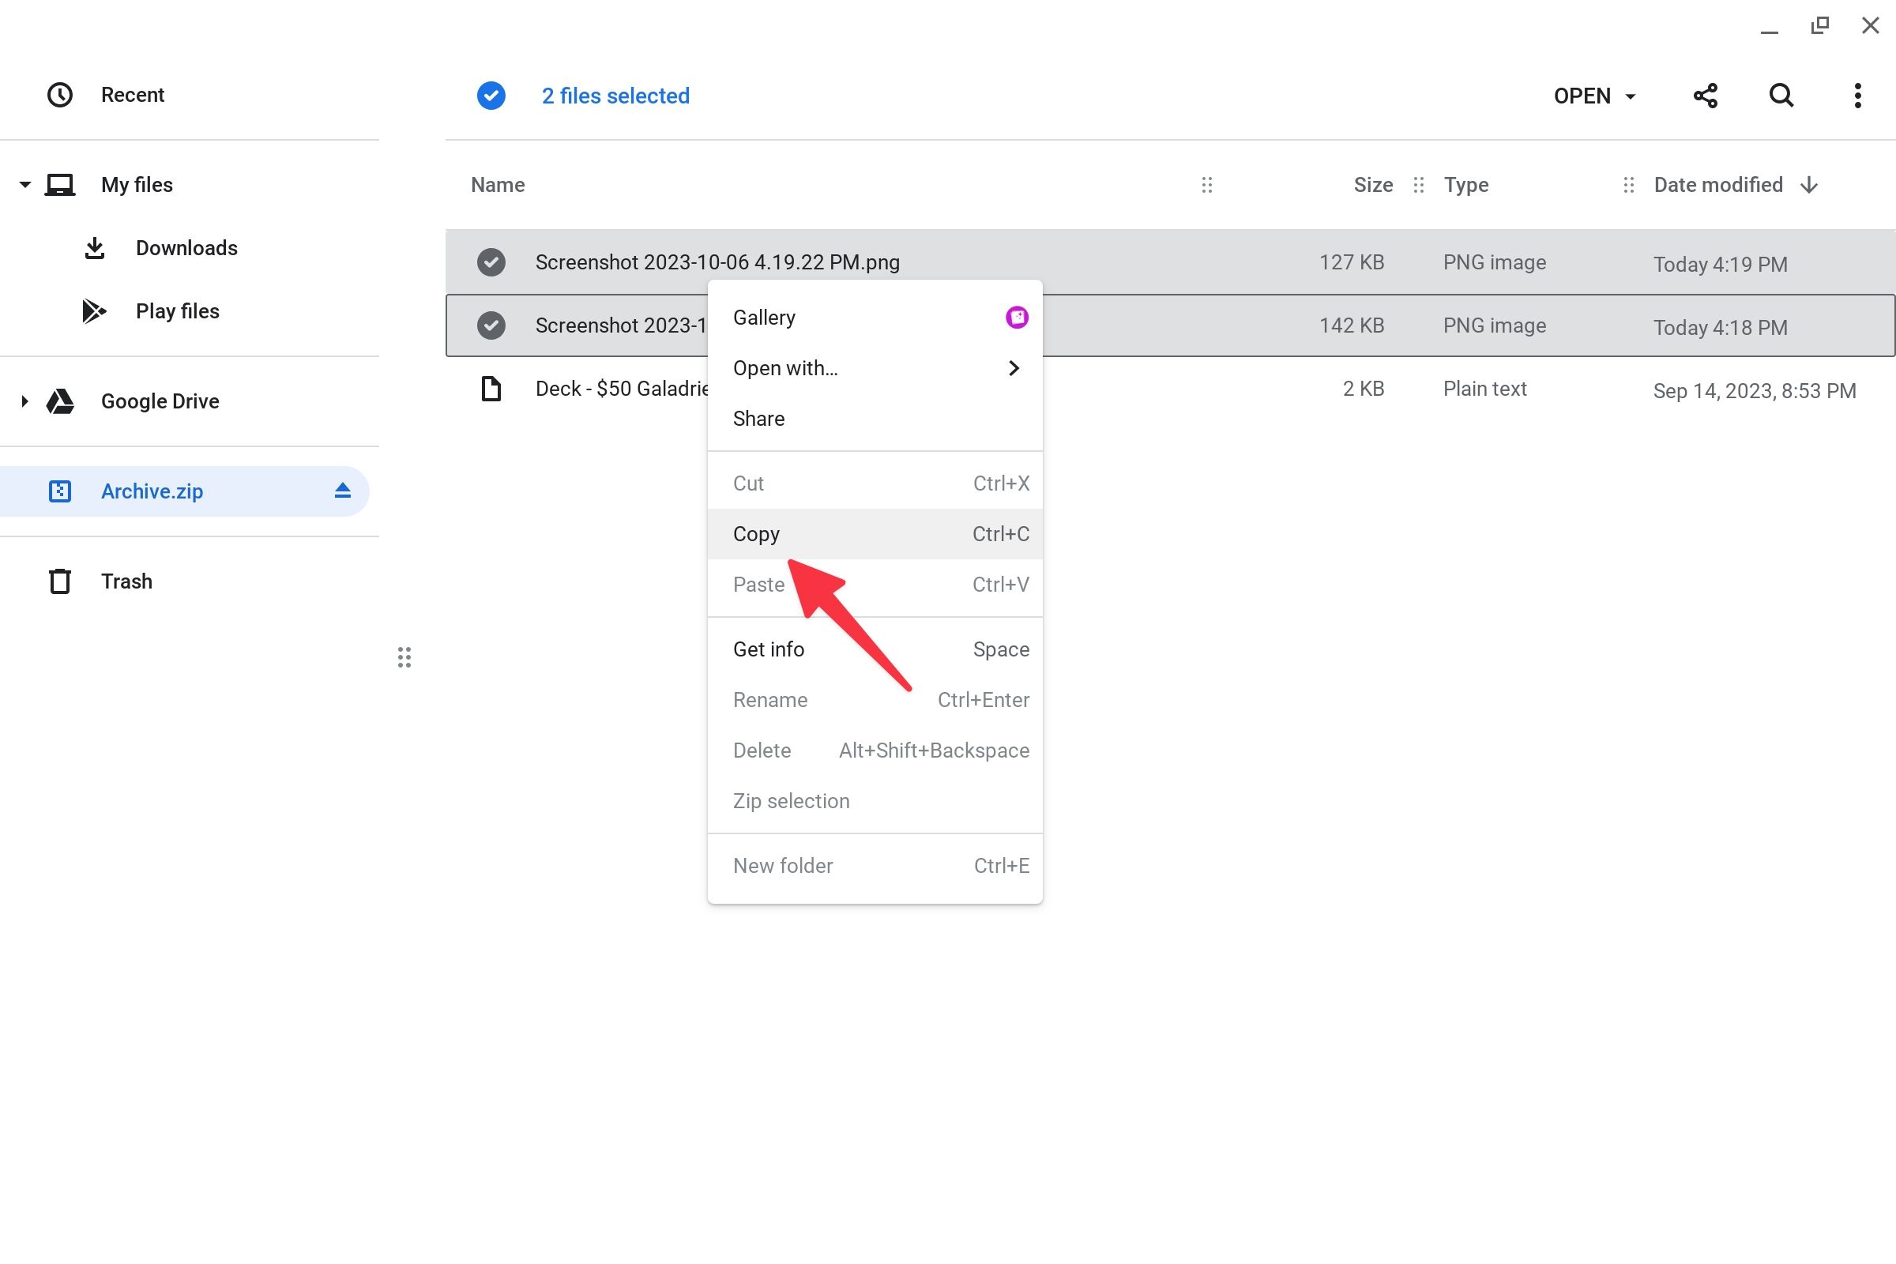Collapse the My files tree item
Screen dimensions: 1896x1264
24,184
